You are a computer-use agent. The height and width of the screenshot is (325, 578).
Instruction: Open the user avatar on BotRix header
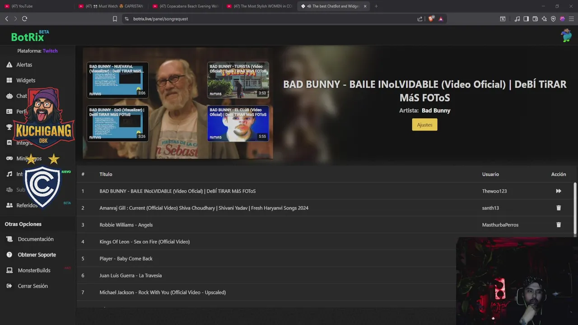[566, 35]
